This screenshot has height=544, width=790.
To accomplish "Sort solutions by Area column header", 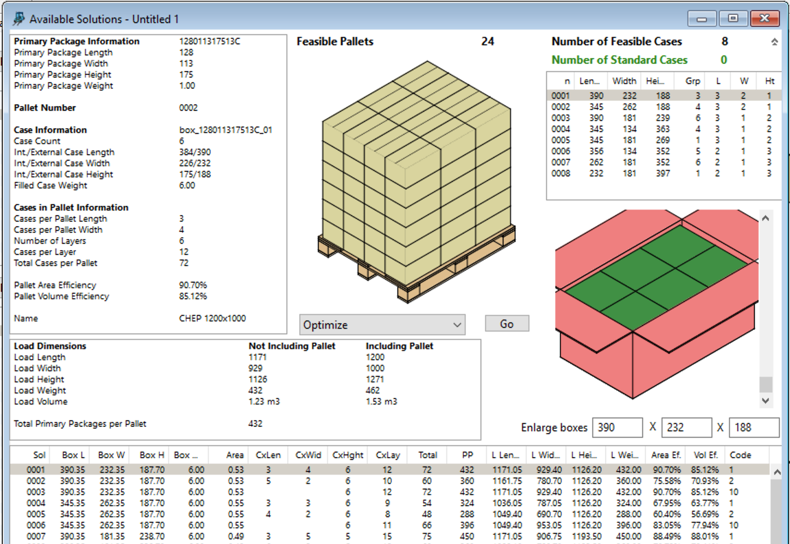I will pos(229,455).
